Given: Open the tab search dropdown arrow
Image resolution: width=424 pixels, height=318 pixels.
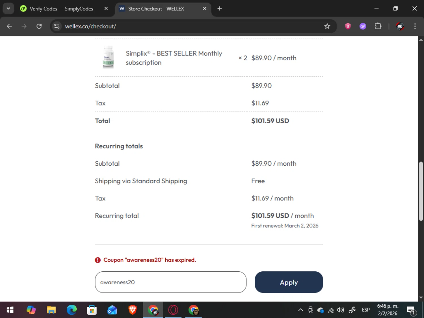Looking at the screenshot, I should pos(8,8).
